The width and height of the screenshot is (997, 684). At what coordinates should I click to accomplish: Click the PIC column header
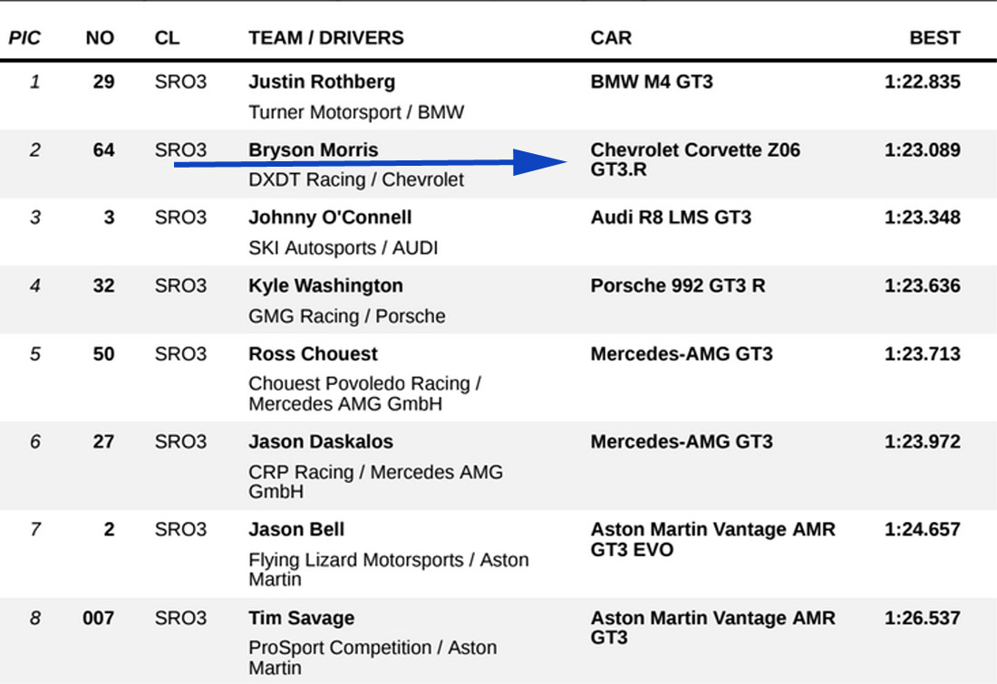click(x=24, y=38)
